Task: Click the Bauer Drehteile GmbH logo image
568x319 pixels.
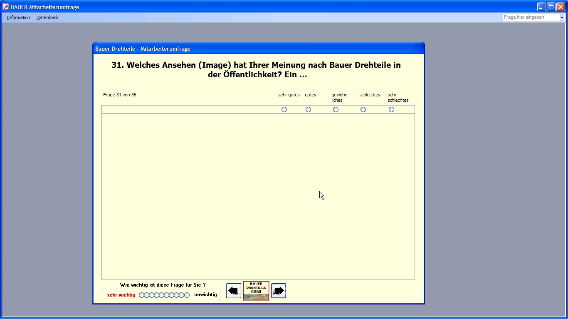Action: click(x=256, y=291)
